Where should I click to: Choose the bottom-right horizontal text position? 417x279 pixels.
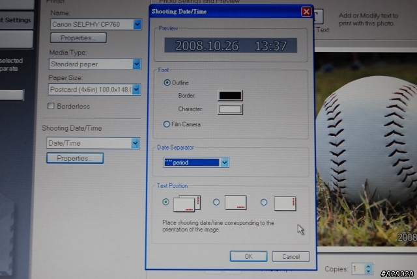pyautogui.click(x=216, y=202)
